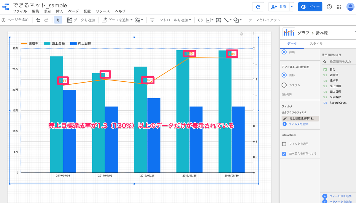Click the chart A-Z sort icon
Screen dimensions: 356x203
242,34
